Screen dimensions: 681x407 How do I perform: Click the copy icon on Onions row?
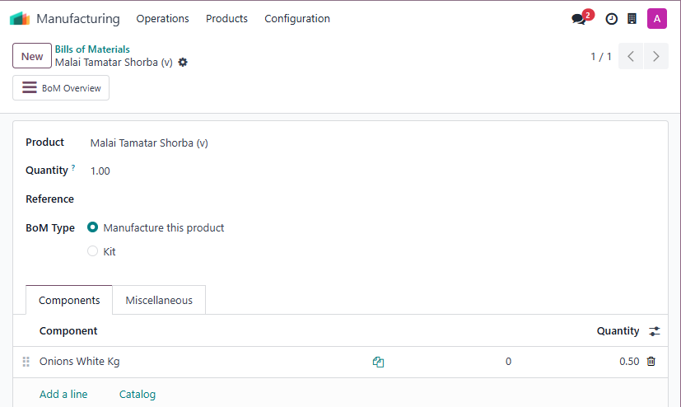click(x=378, y=362)
